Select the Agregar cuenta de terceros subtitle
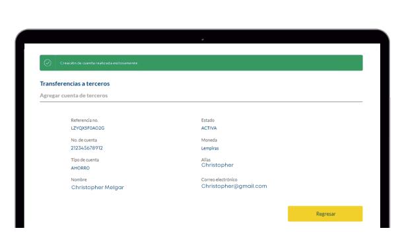The image size is (404, 247). tap(74, 96)
